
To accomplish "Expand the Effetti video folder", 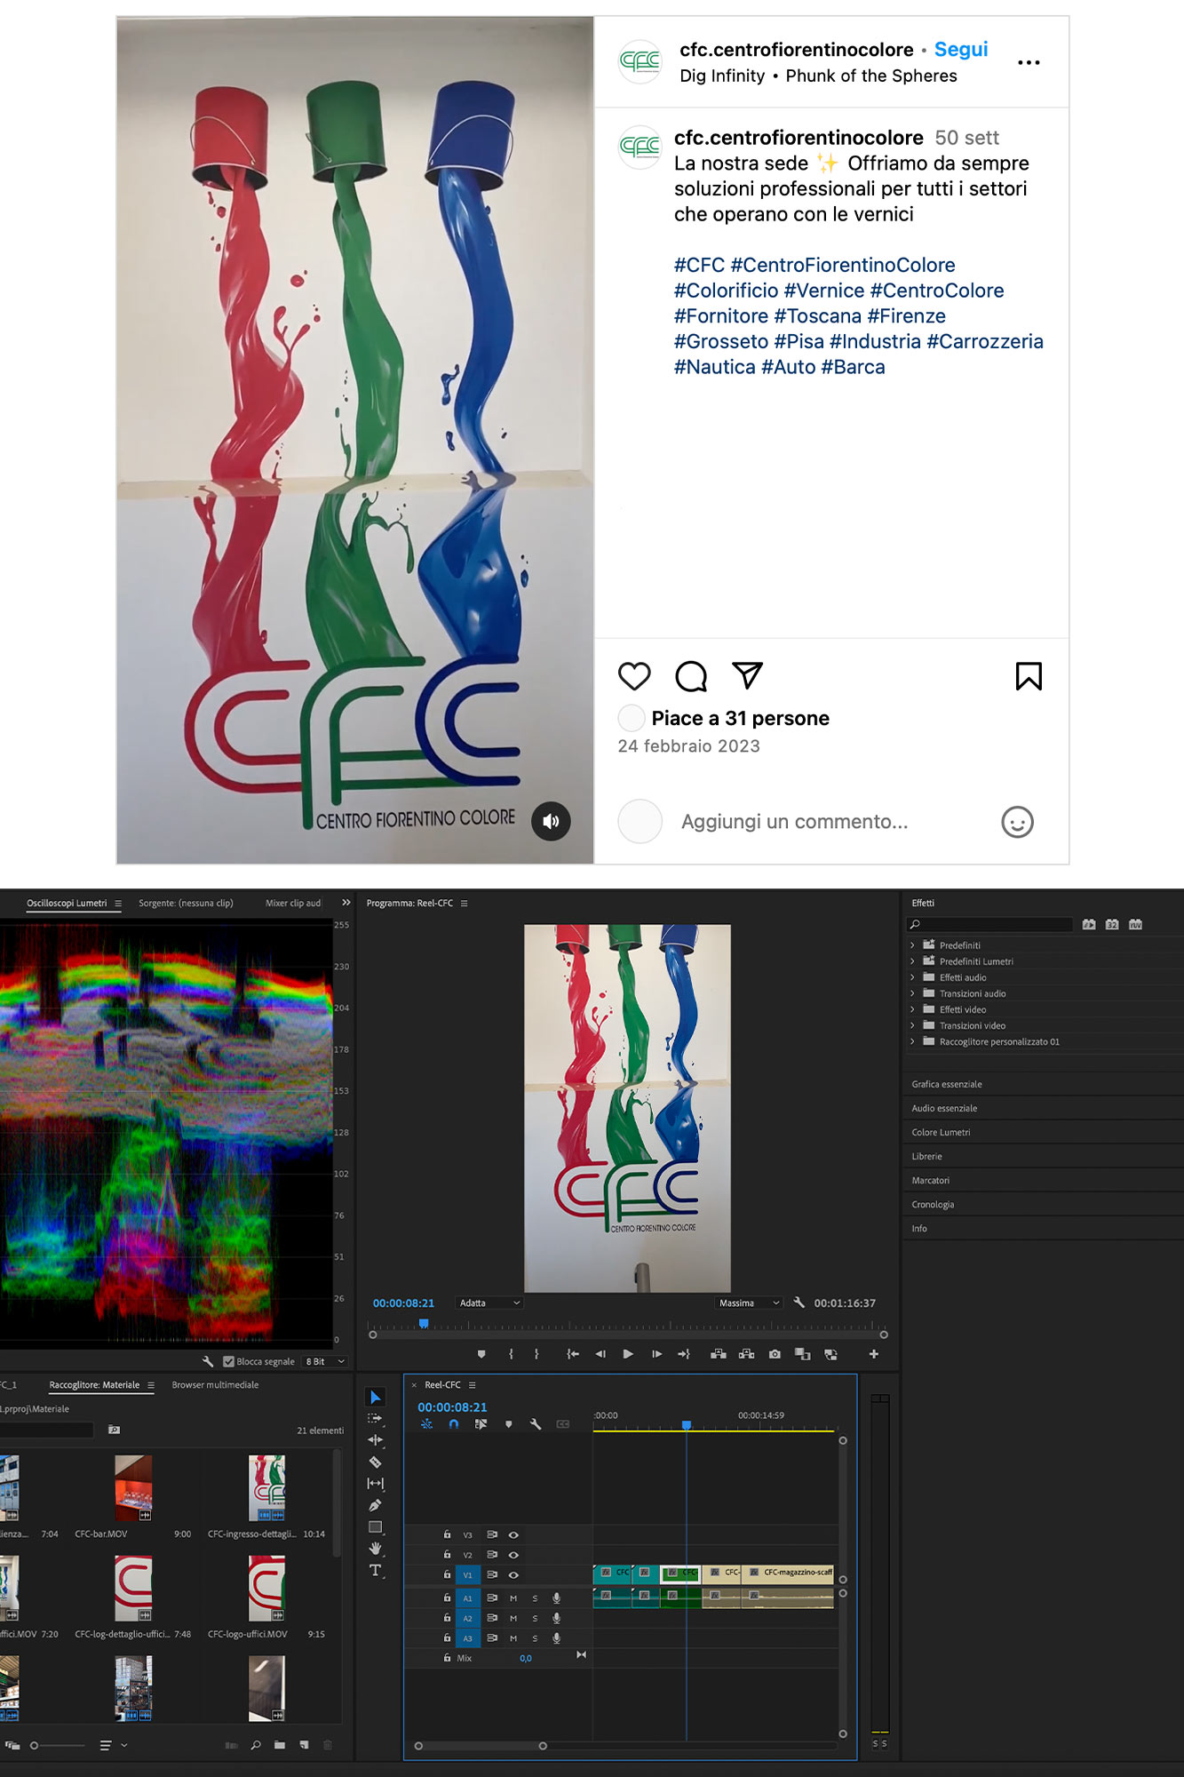I will tap(912, 1008).
